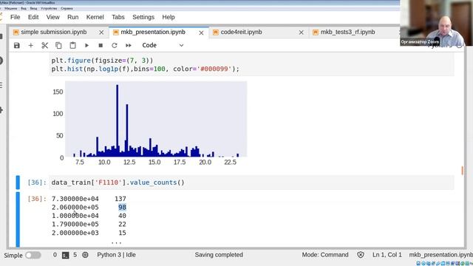Image resolution: width=473 pixels, height=266 pixels.
Task: Cut the selected cell with the scissors icon
Action: [44, 46]
